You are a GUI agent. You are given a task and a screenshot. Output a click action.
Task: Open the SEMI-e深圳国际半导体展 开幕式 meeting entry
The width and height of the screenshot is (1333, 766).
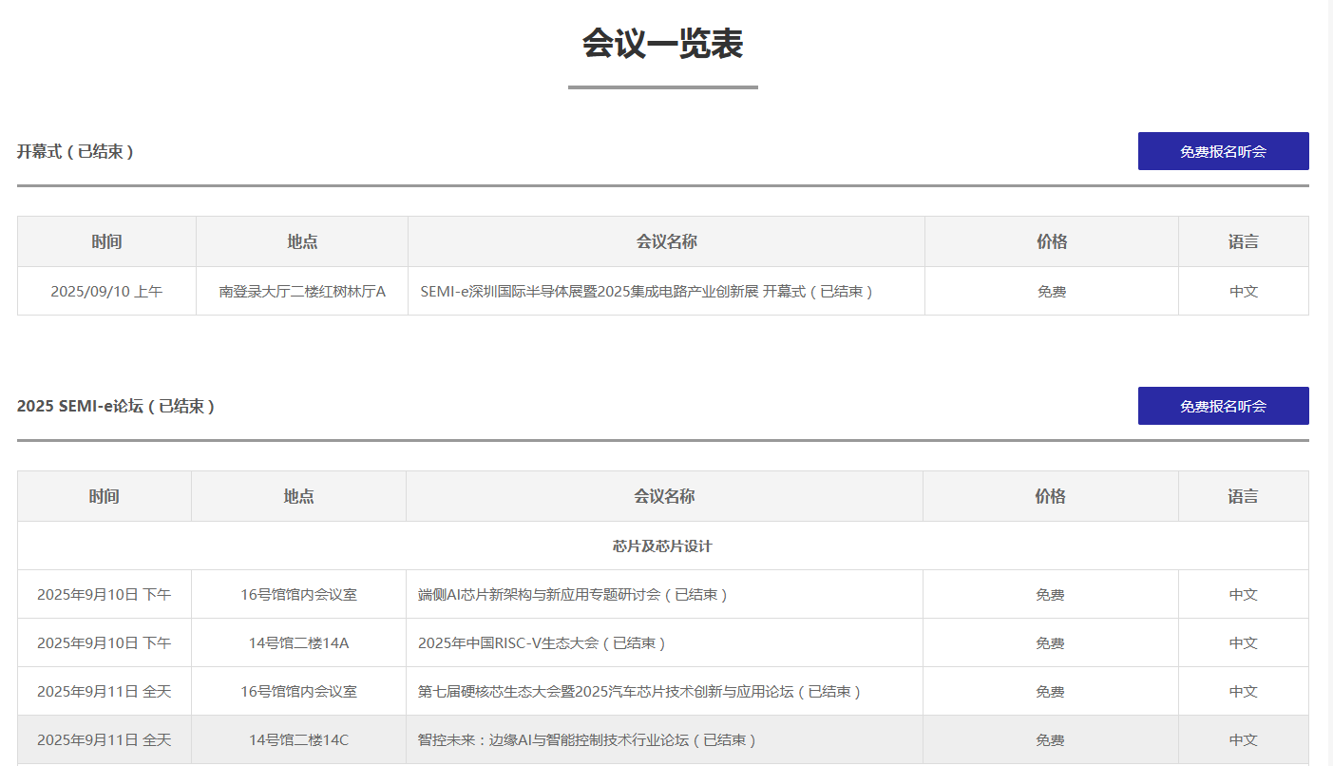coord(646,292)
